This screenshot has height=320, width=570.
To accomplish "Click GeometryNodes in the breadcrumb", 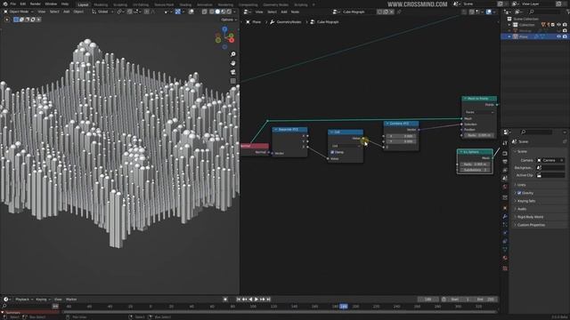I will (289, 22).
